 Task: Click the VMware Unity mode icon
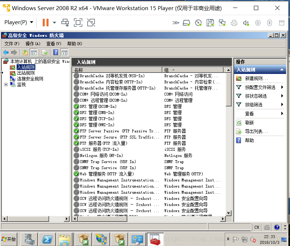click(x=91, y=23)
